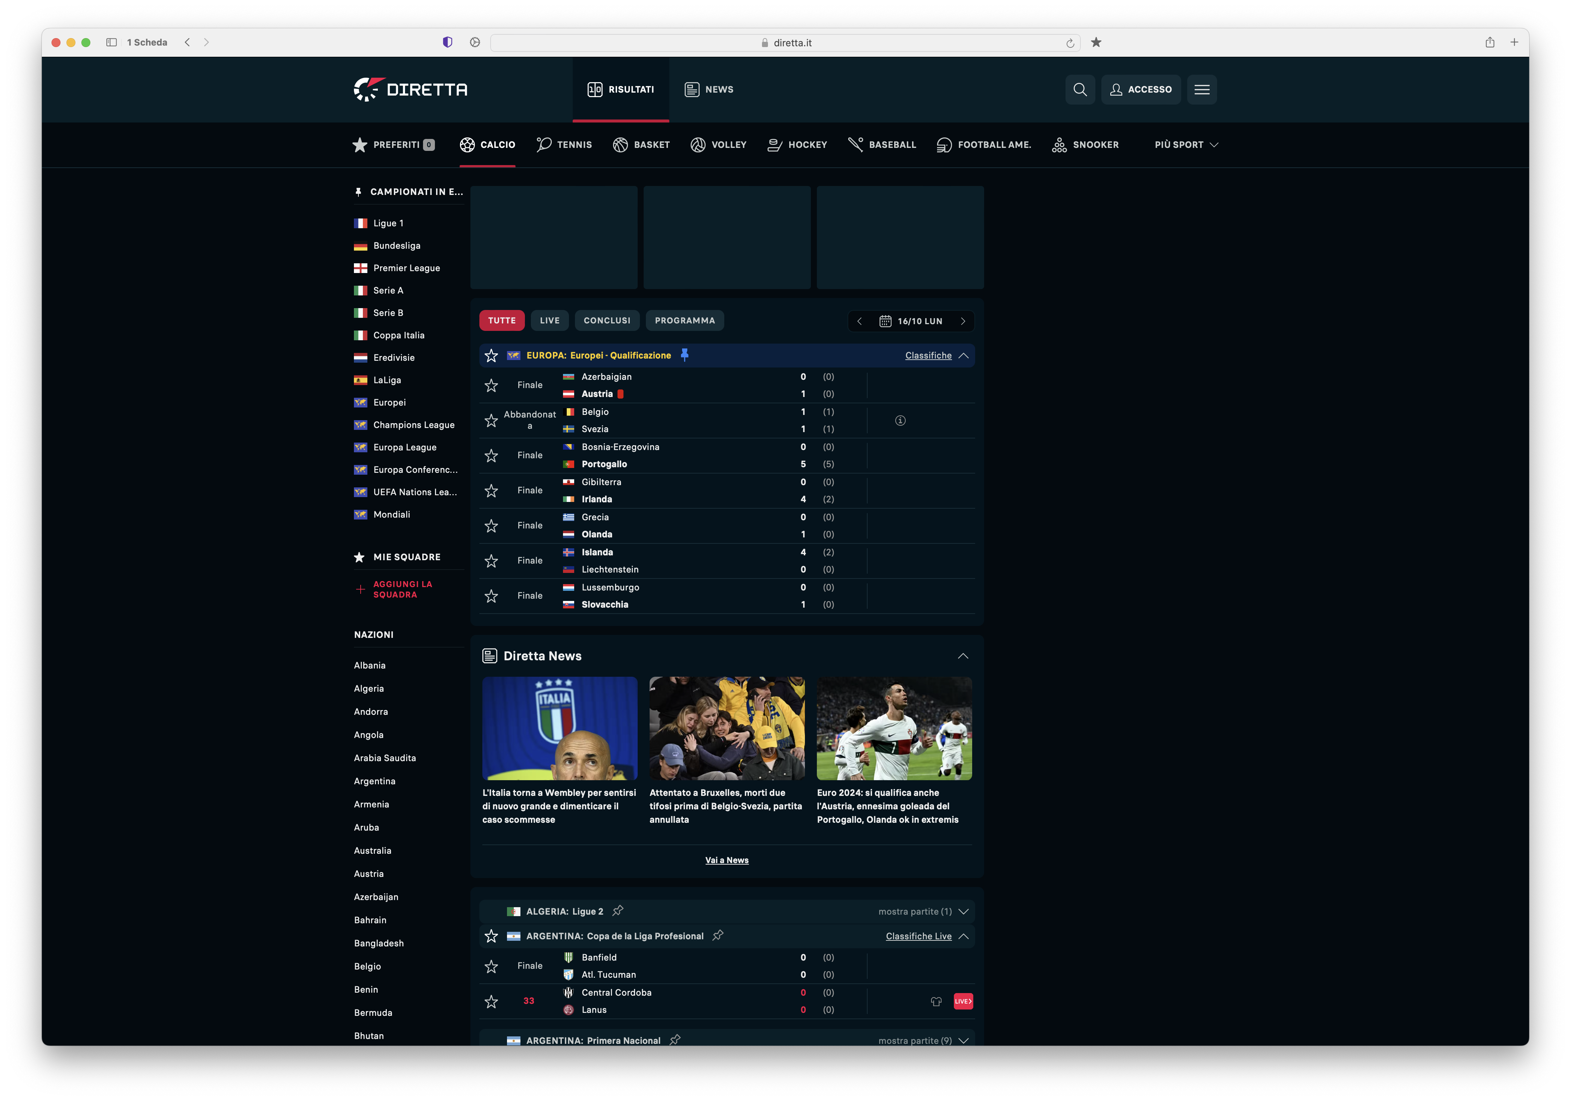Switch to the Tennis sport tab
1571x1101 pixels.
click(564, 145)
